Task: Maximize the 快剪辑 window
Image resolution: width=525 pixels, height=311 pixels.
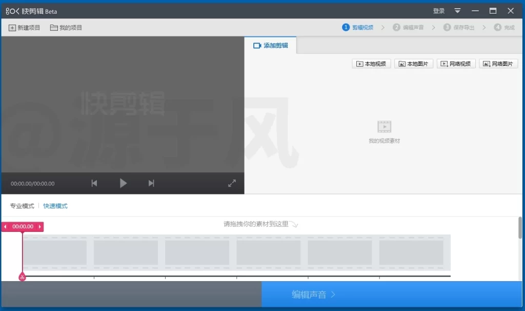Action: (493, 11)
